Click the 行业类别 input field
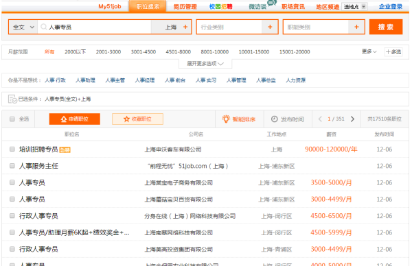Viewport: 412px width, 266px height. pos(229,27)
